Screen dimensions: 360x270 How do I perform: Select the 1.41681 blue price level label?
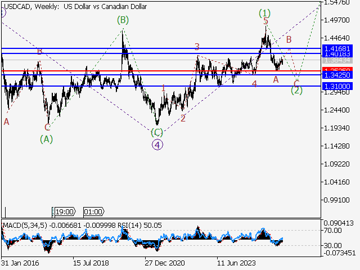pyautogui.click(x=337, y=49)
